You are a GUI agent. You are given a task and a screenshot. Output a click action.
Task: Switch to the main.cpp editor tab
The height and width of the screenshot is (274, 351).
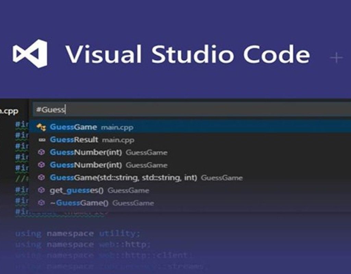click(x=9, y=111)
